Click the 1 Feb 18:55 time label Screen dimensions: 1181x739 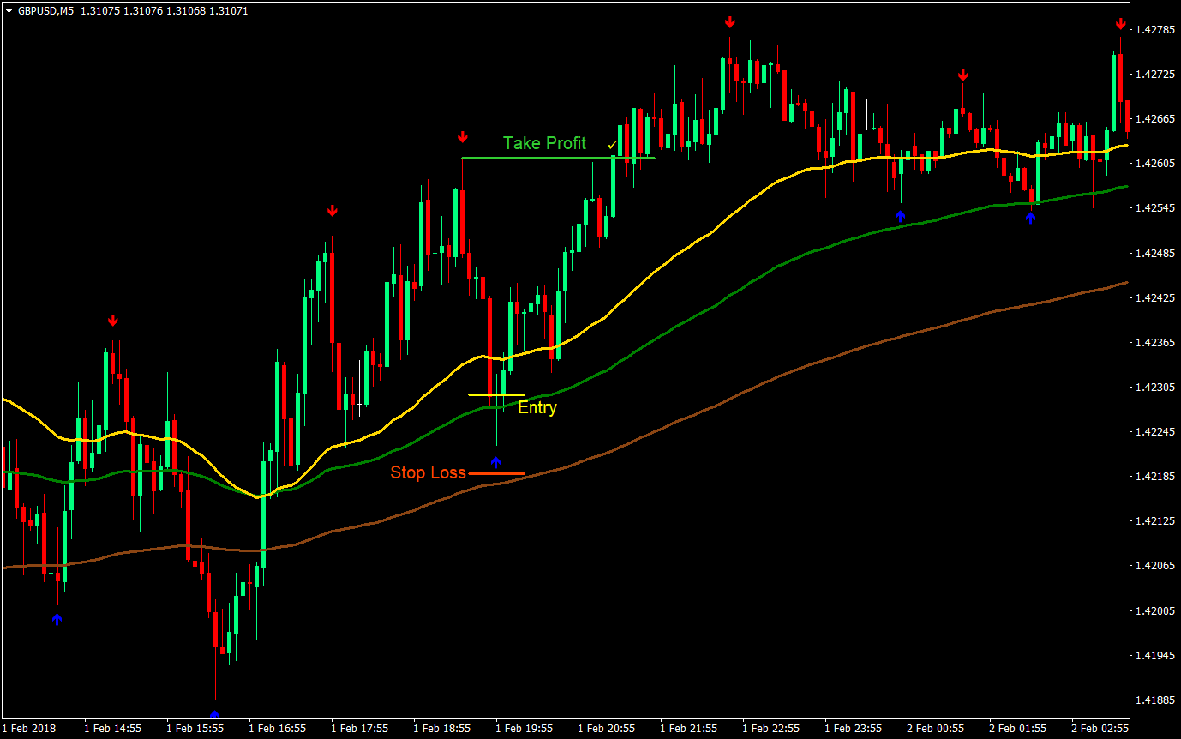(441, 729)
